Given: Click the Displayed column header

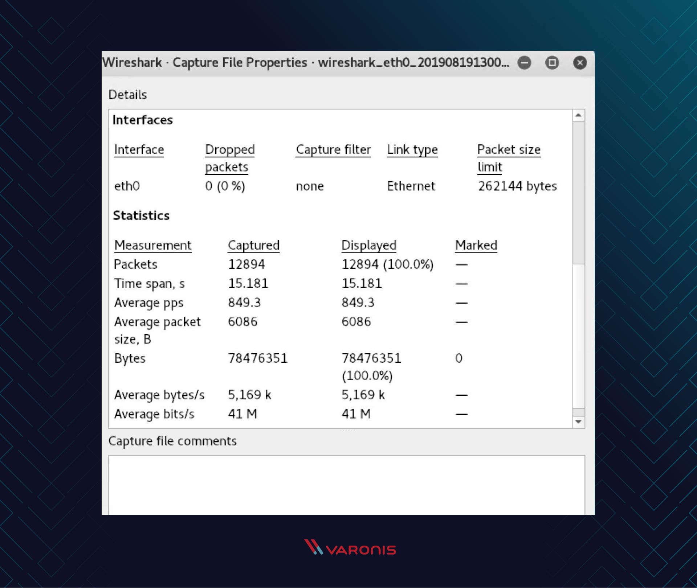Looking at the screenshot, I should pos(369,246).
